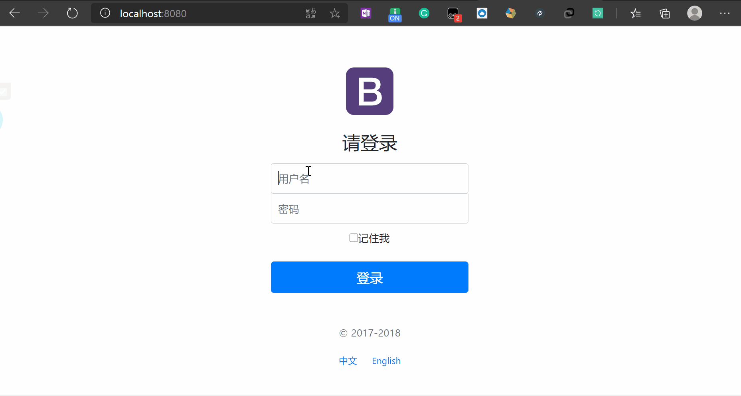The height and width of the screenshot is (396, 741).
Task: Click the © 2017-2018 copyright text
Action: point(370,333)
